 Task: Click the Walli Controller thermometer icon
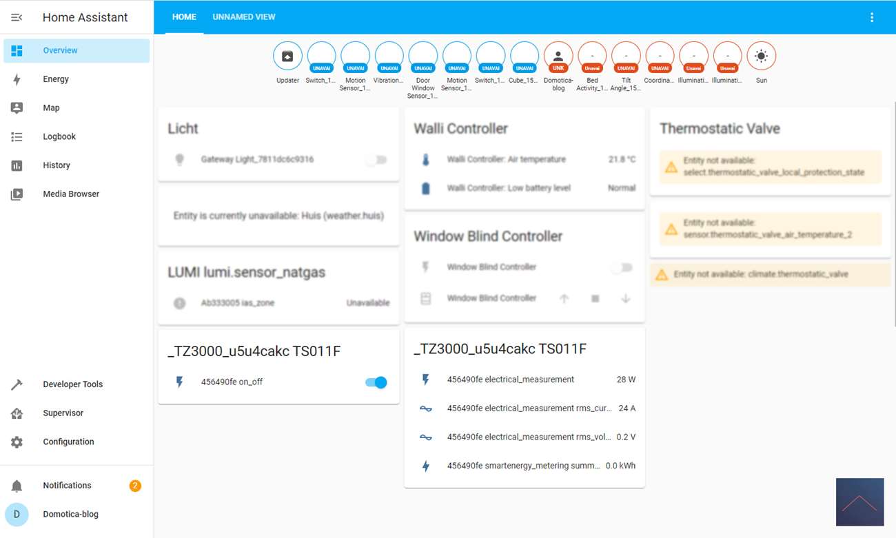pyautogui.click(x=425, y=160)
